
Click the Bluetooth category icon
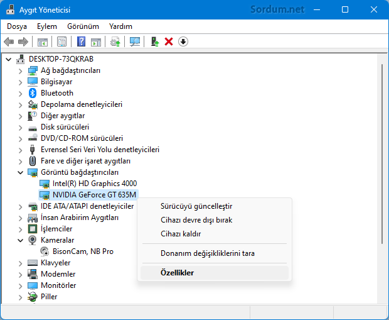coord(33,93)
